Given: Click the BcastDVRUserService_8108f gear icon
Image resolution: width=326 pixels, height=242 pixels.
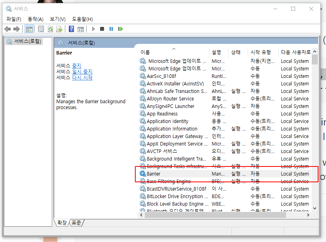Looking at the screenshot, I should pos(142,189).
